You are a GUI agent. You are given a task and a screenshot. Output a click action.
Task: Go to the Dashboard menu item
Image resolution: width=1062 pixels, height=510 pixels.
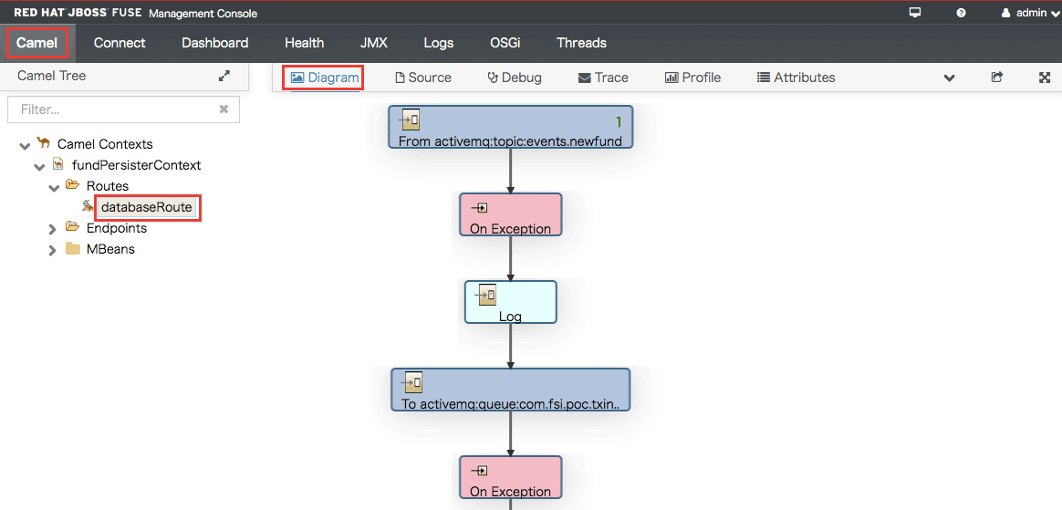[214, 43]
